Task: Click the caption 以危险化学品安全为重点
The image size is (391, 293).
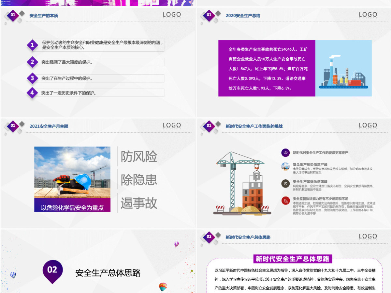Action: coord(72,208)
